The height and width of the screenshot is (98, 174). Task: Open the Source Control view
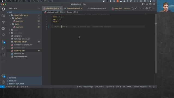click(3, 42)
